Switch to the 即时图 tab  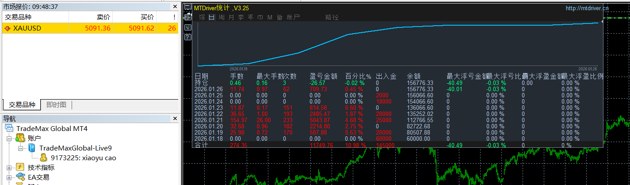(x=56, y=105)
